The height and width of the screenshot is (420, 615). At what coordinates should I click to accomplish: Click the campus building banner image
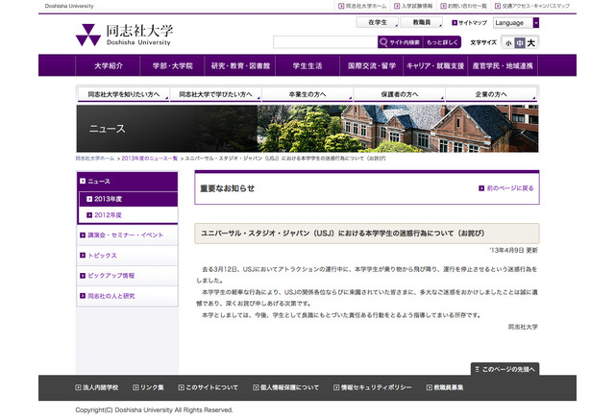307,129
